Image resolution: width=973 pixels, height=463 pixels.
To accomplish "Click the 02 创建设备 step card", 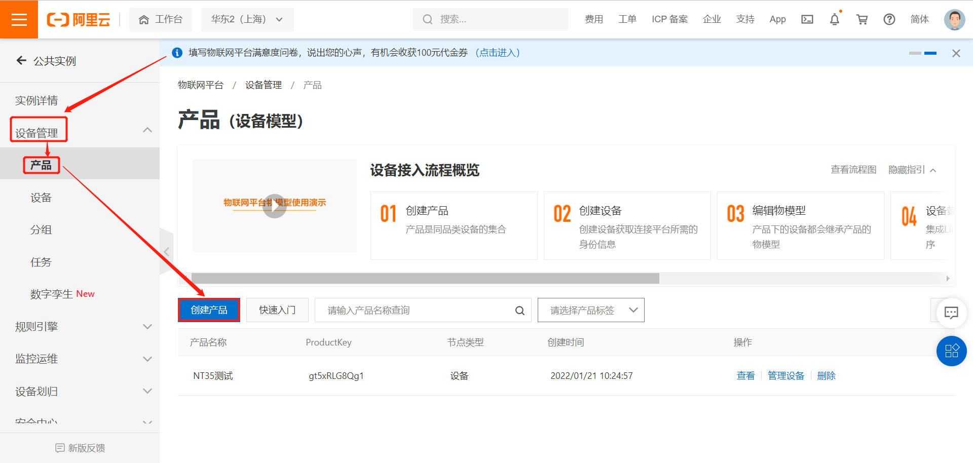I will point(627,225).
